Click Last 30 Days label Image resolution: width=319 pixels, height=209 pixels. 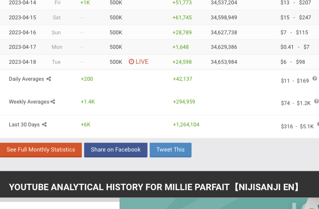[24, 125]
